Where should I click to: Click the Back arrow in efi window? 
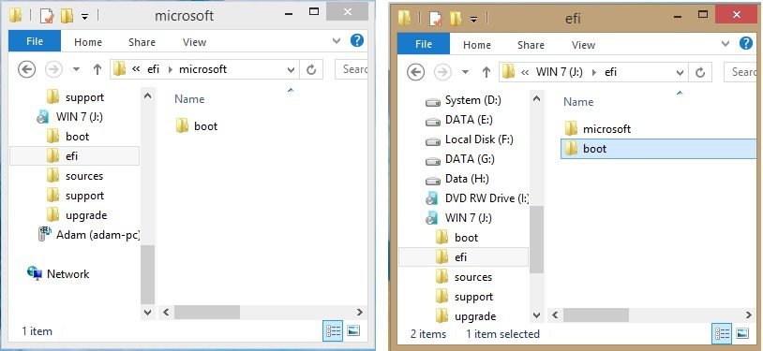[415, 72]
